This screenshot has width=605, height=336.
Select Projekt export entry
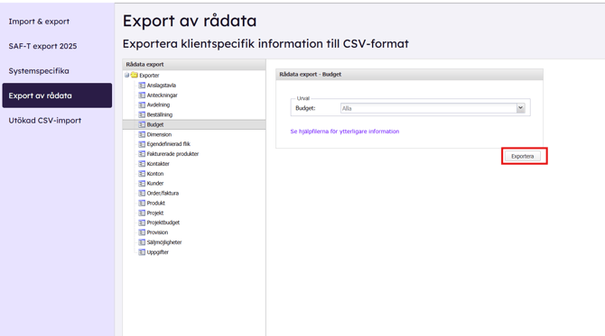click(x=155, y=213)
